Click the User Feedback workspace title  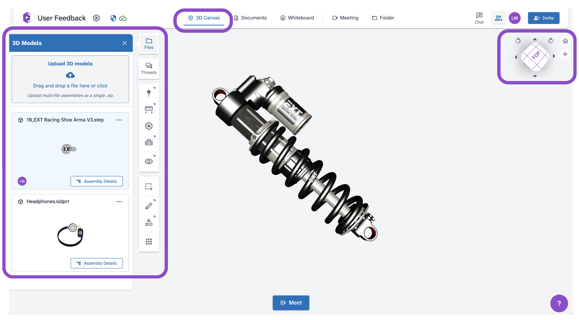(62, 18)
